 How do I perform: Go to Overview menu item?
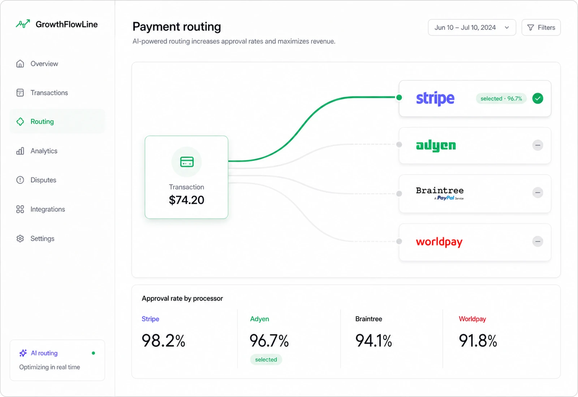[58, 64]
